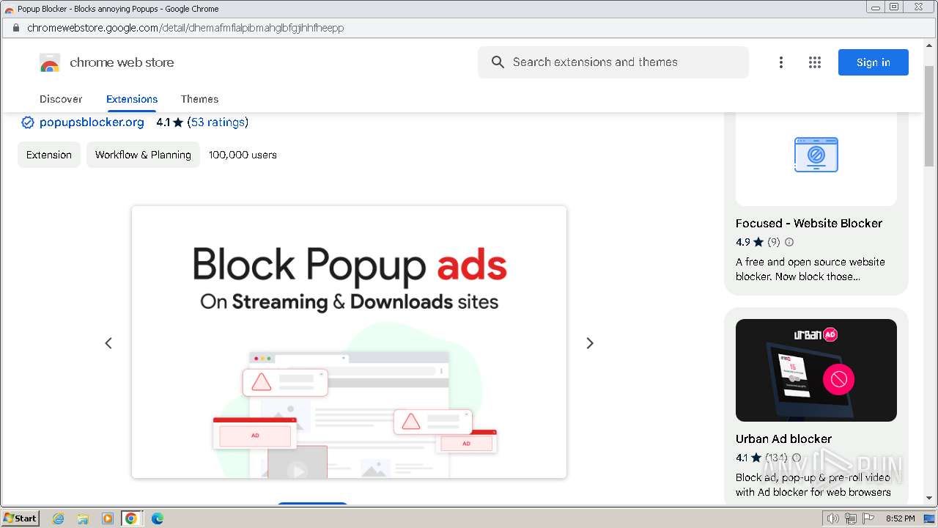Open the Focused - Website Blocker title
The width and height of the screenshot is (938, 528).
point(809,224)
